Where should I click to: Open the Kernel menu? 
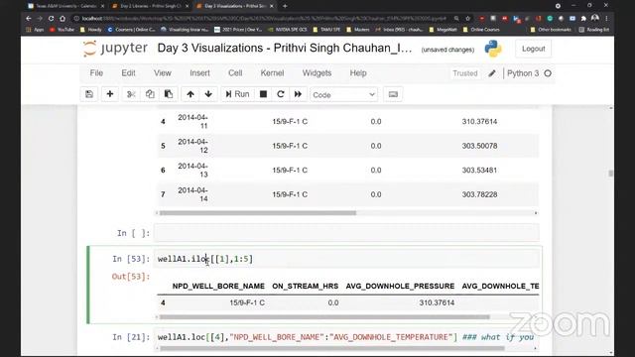pos(272,73)
